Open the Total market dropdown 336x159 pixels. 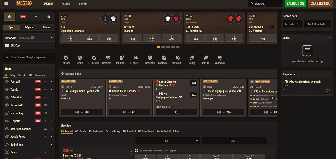click(234, 141)
